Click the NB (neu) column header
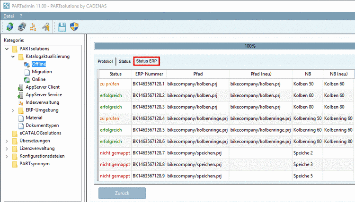This screenshot has width=355, height=202. (339, 74)
